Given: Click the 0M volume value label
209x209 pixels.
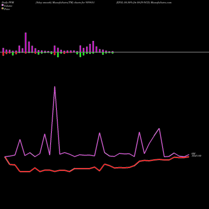Looking at the screenshot, I should tap(194, 153).
